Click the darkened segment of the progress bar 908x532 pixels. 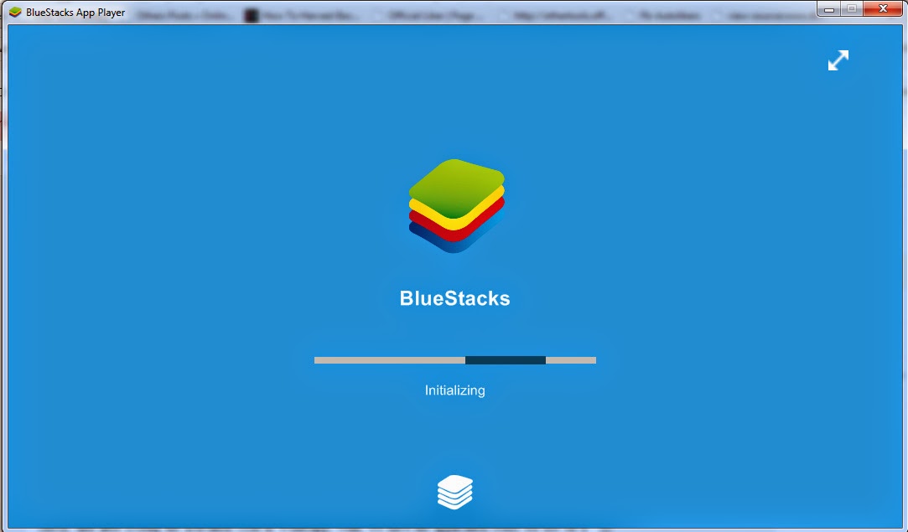coord(503,359)
